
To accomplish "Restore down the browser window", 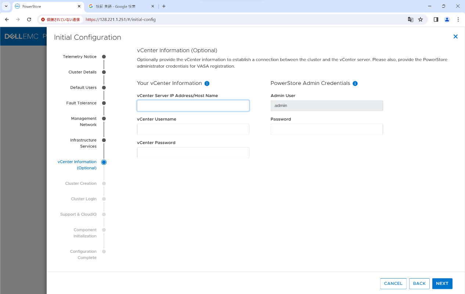I will tap(444, 6).
